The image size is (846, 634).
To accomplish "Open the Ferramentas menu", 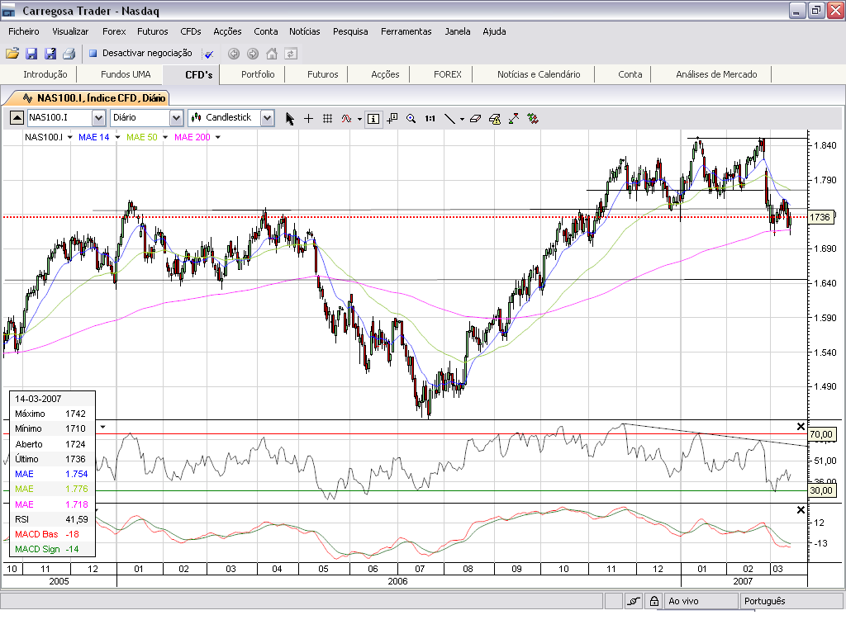I will pyautogui.click(x=406, y=31).
